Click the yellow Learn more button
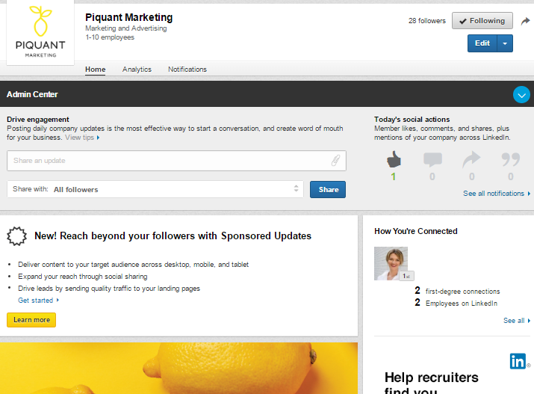This screenshot has height=394, width=534. point(31,320)
